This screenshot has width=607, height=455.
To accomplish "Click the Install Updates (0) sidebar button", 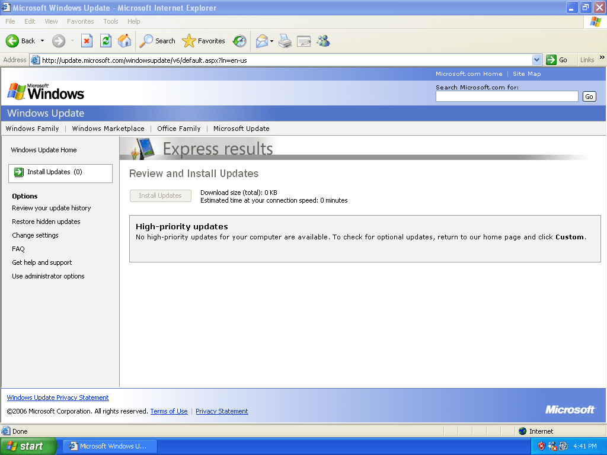I will pyautogui.click(x=60, y=172).
